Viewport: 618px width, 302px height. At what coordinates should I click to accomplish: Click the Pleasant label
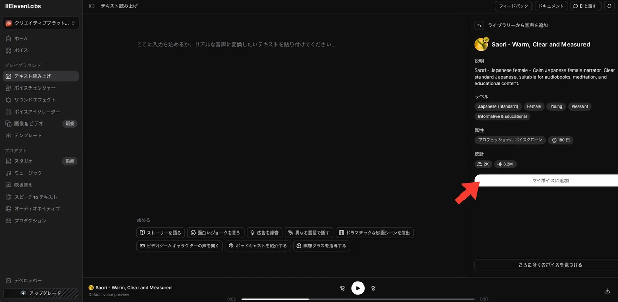[579, 106]
